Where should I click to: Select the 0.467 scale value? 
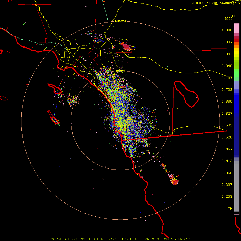(227, 149)
